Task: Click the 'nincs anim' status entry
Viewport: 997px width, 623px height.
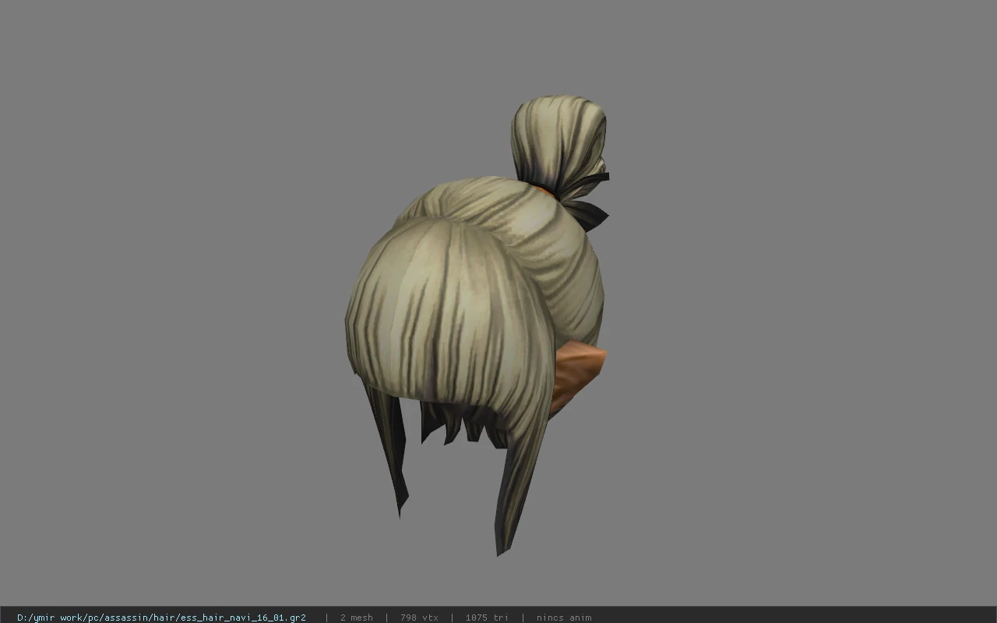Action: click(564, 618)
